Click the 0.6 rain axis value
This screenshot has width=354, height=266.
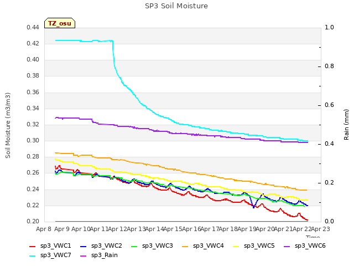[329, 105]
